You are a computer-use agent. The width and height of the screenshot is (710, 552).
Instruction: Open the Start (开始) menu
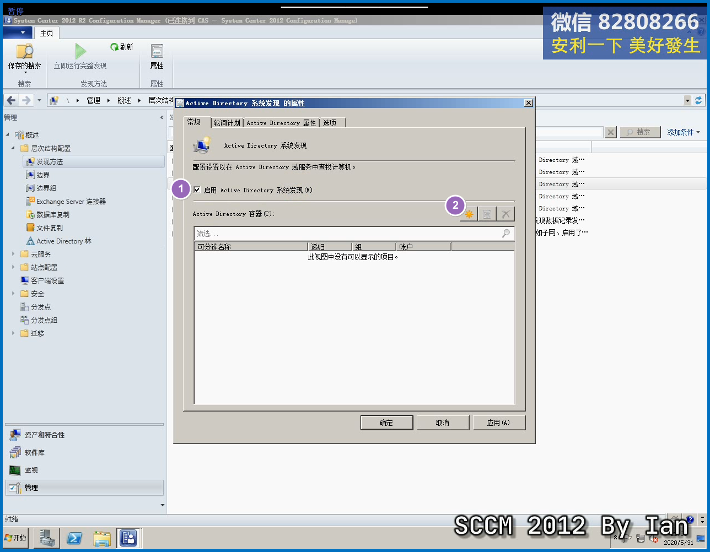[x=17, y=538]
